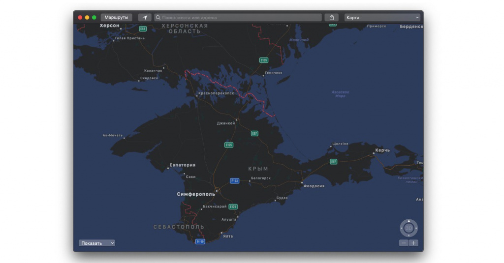Click the green fullscreen window button
This screenshot has width=504, height=263.
pyautogui.click(x=94, y=17)
